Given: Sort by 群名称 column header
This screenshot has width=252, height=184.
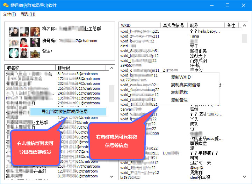Looking at the screenshot, I should [x=30, y=68].
